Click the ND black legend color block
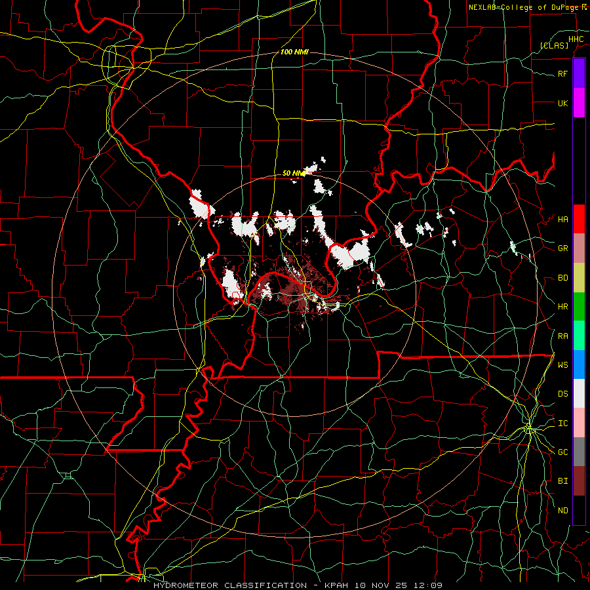 click(579, 510)
